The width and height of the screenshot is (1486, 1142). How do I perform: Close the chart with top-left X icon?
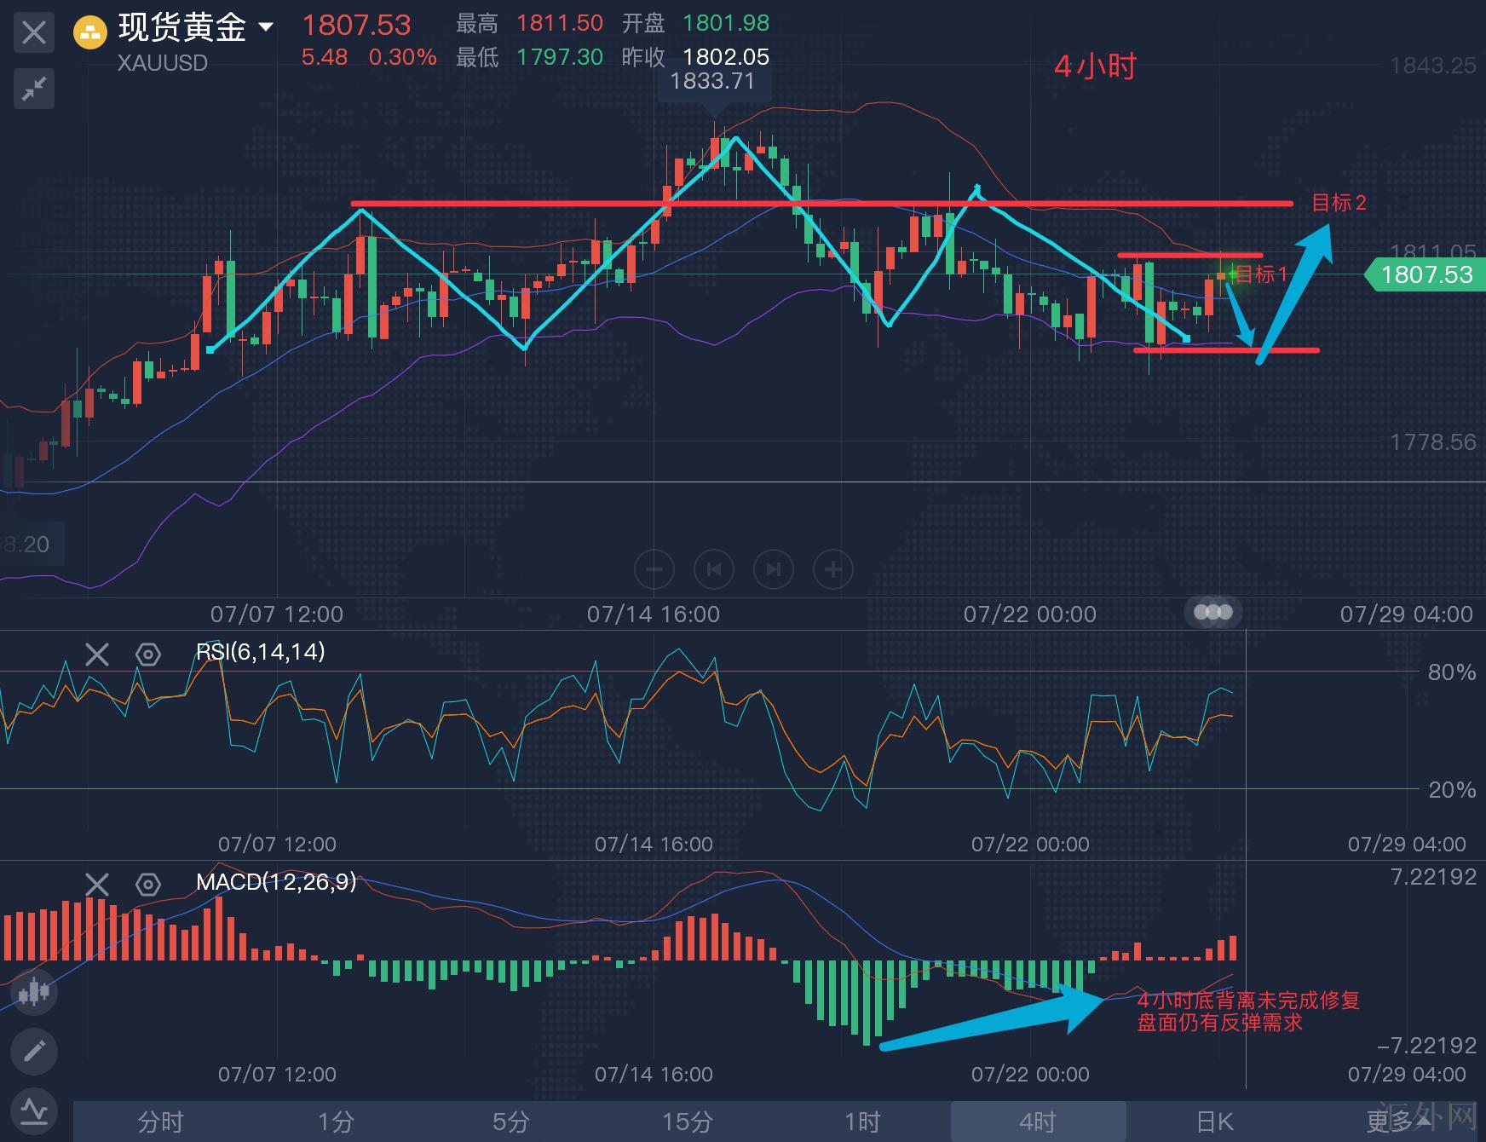pos(34,33)
